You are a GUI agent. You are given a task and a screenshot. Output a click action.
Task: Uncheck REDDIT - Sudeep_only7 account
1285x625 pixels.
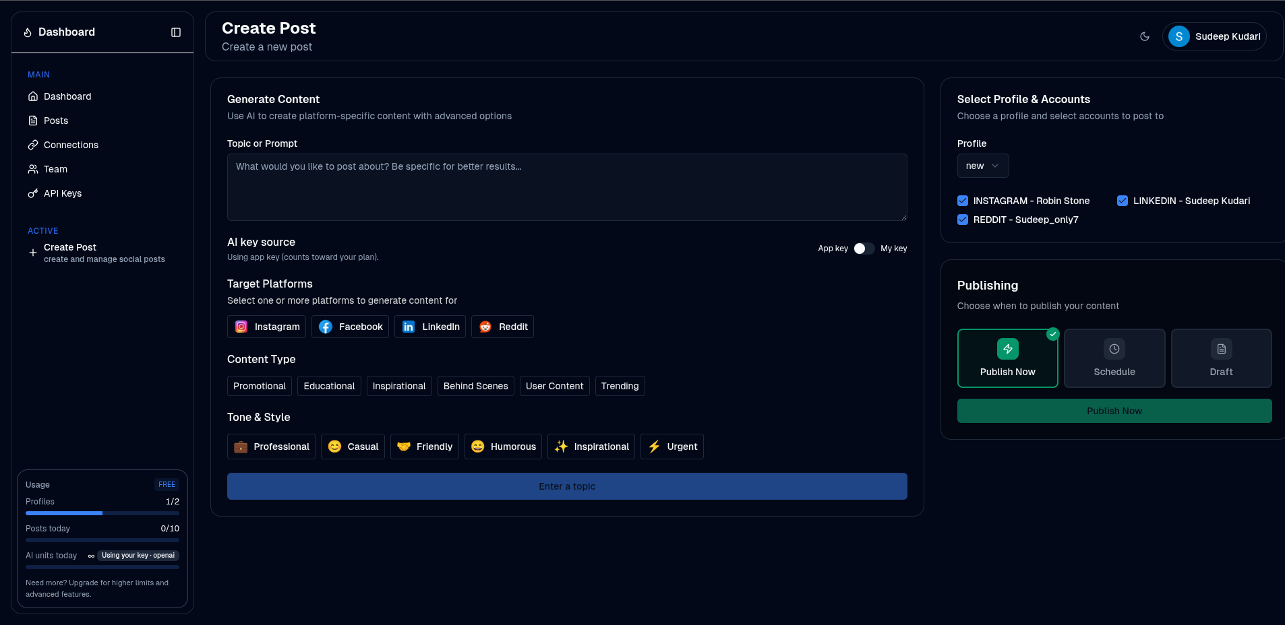pyautogui.click(x=963, y=220)
